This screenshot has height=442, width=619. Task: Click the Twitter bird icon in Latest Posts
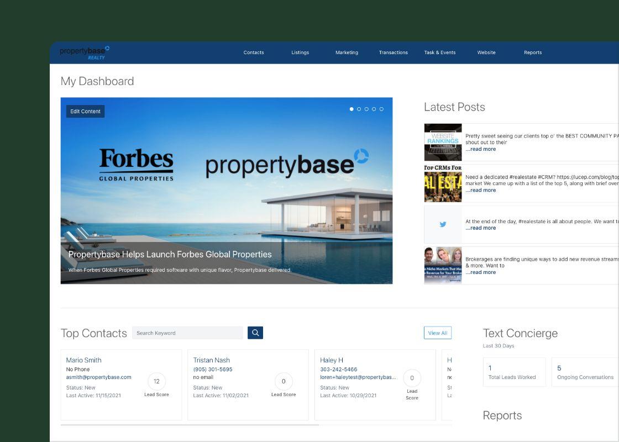[443, 224]
